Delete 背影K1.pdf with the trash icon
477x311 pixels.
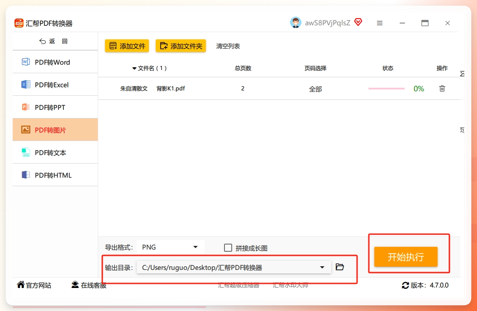[x=442, y=89]
